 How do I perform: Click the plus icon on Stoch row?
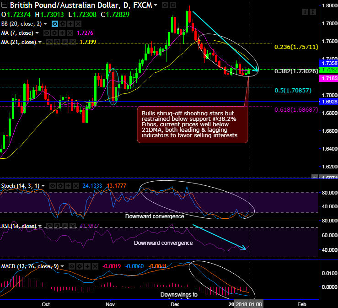tap(68, 186)
